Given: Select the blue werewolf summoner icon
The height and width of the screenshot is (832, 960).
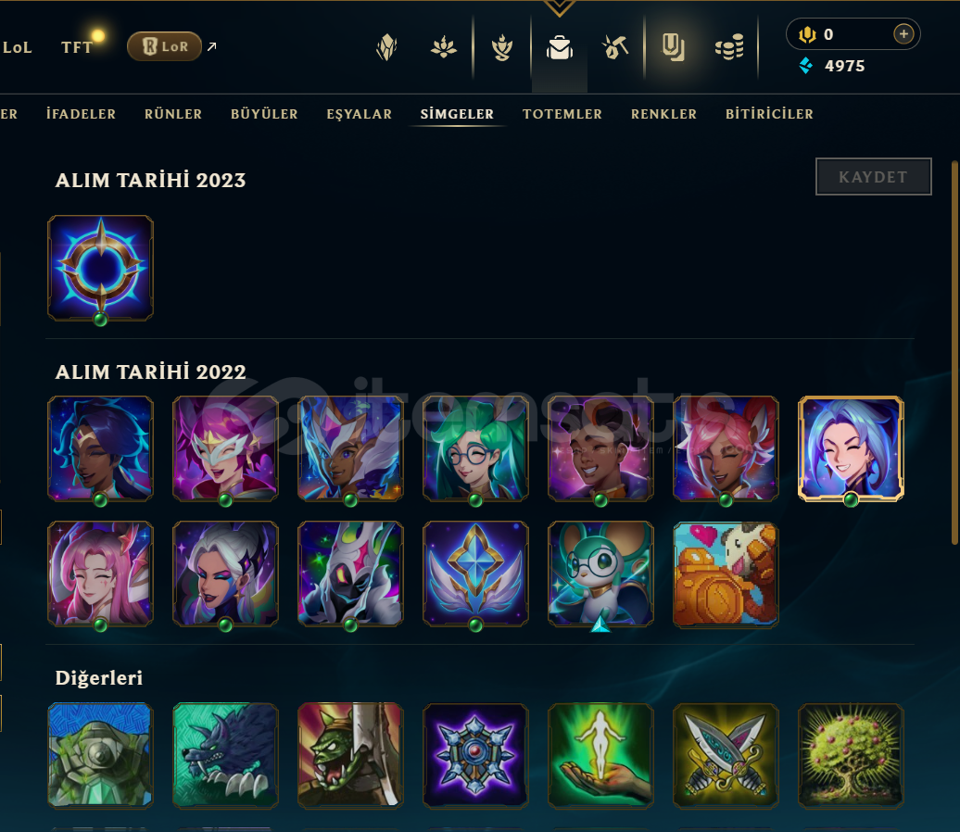Looking at the screenshot, I should (225, 755).
